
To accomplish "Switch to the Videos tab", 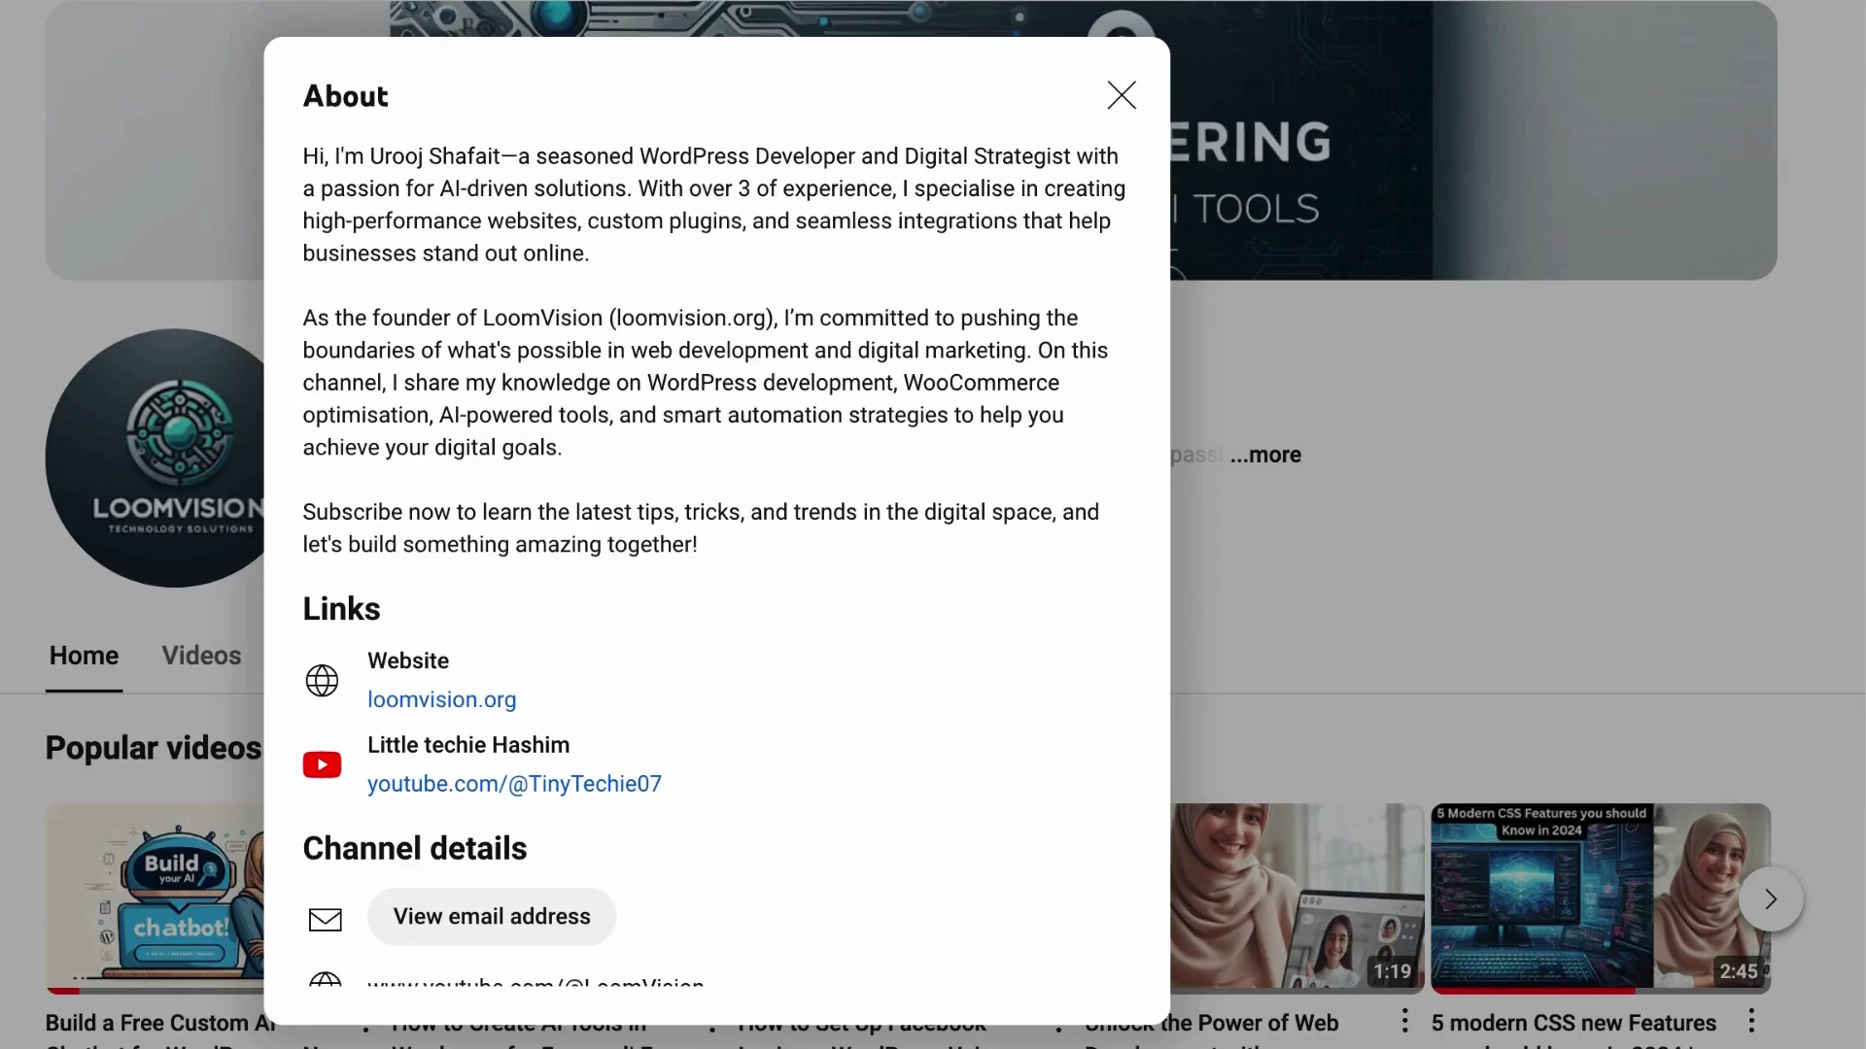I will click(201, 656).
